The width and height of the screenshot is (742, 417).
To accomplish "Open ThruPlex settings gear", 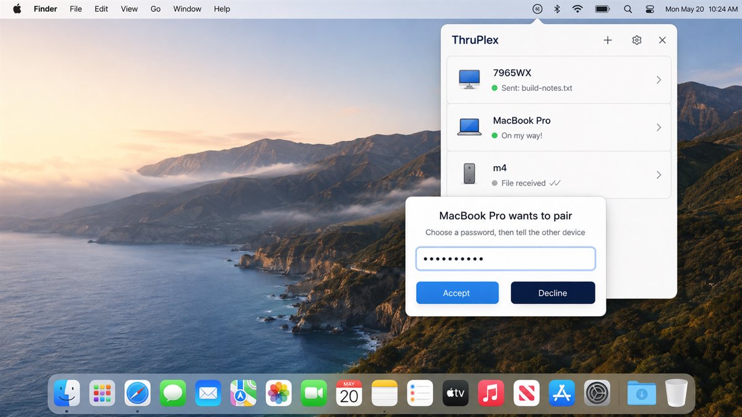I will [x=637, y=40].
